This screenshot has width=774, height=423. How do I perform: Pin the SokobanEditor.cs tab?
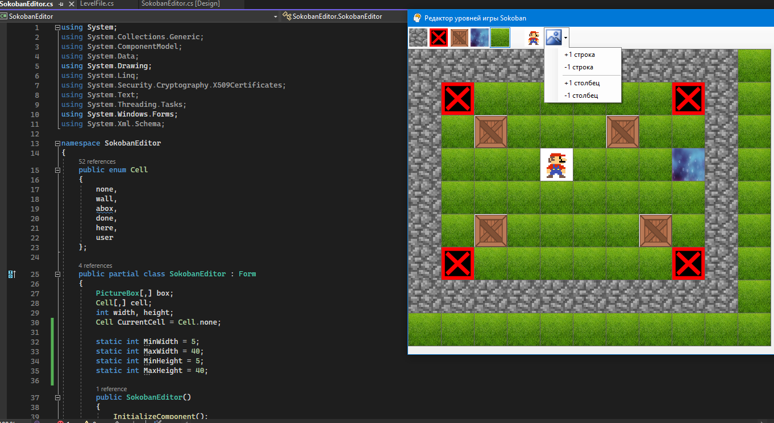[61, 4]
